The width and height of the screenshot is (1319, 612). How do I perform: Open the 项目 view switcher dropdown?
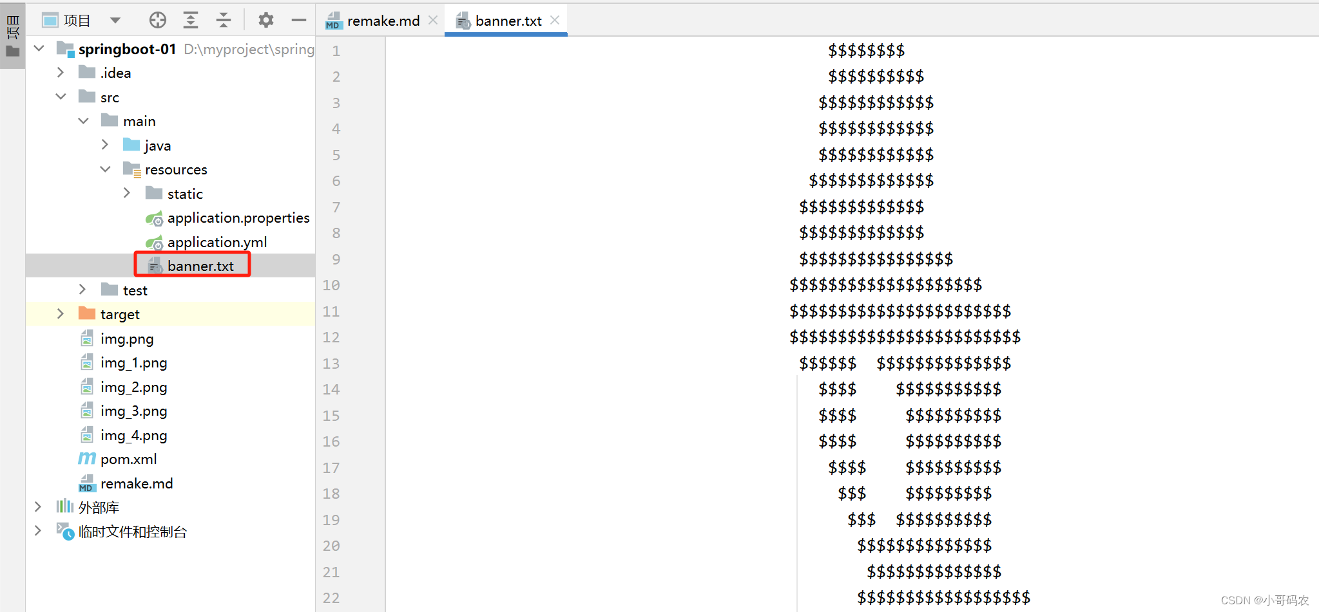[115, 20]
